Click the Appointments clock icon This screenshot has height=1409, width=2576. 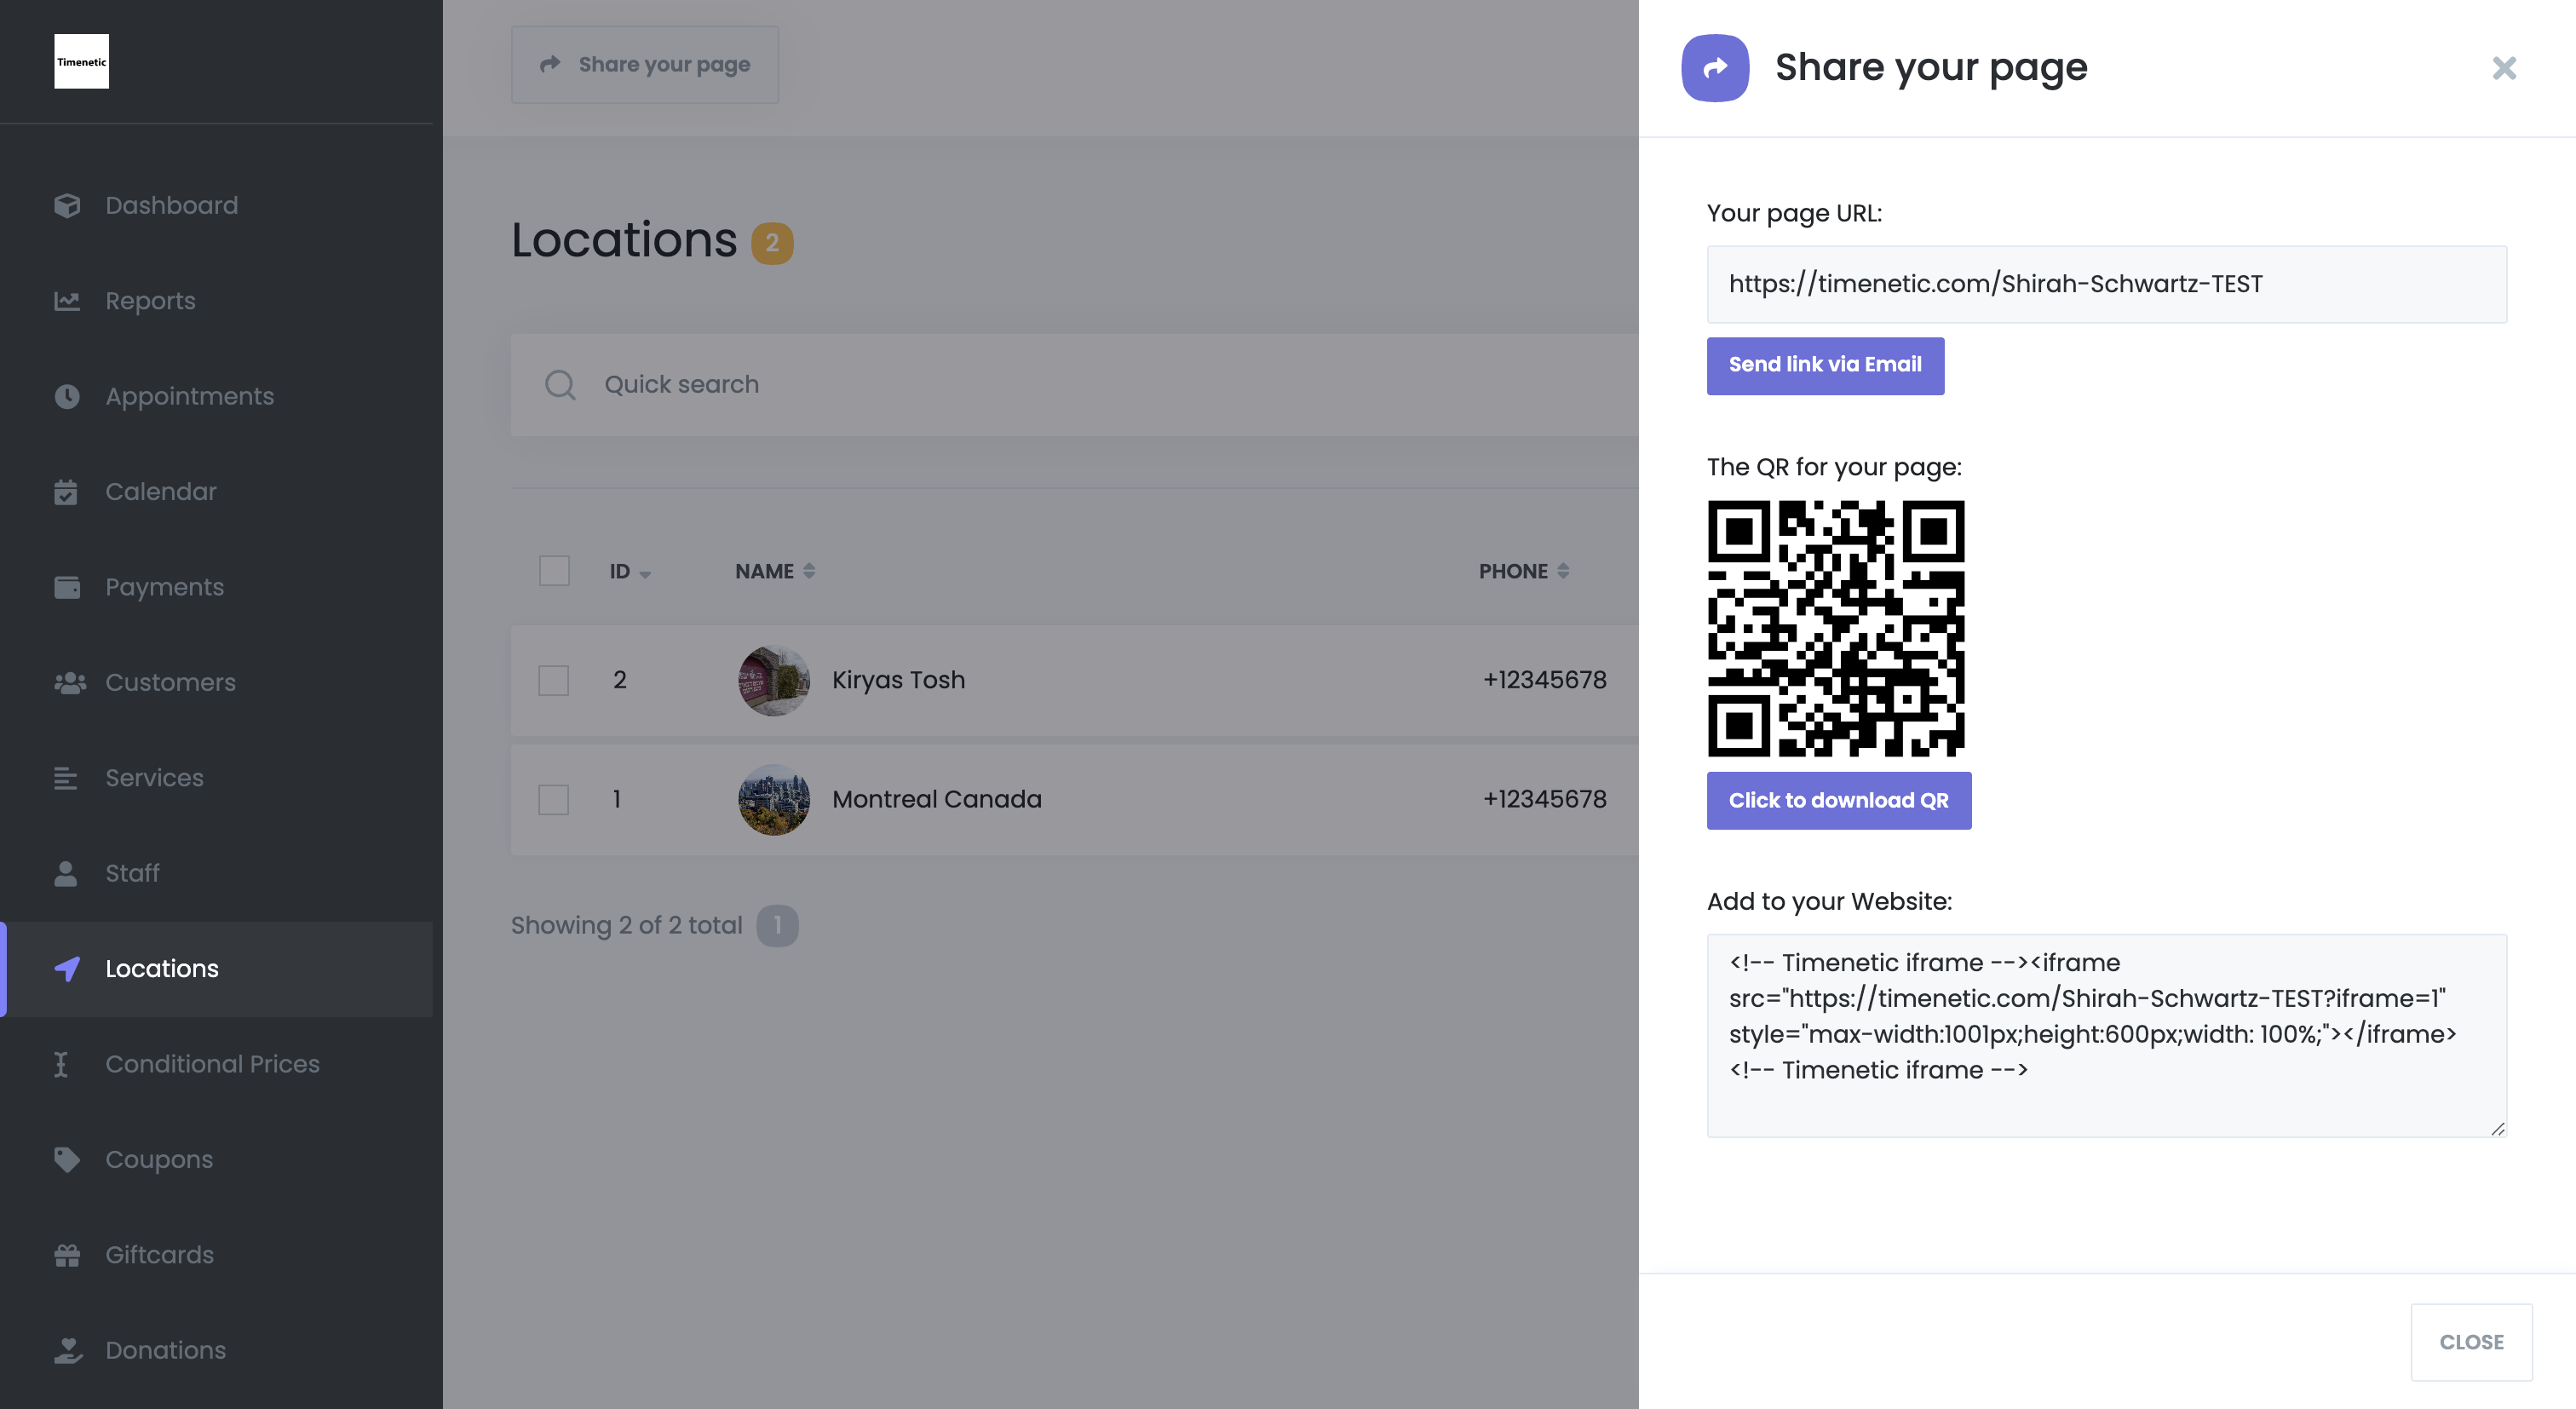pos(67,396)
